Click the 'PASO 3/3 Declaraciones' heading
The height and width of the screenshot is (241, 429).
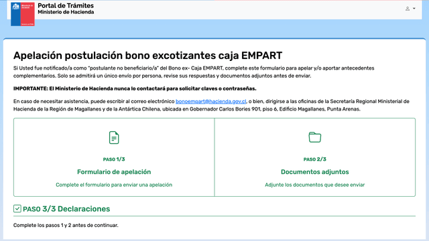coord(66,209)
